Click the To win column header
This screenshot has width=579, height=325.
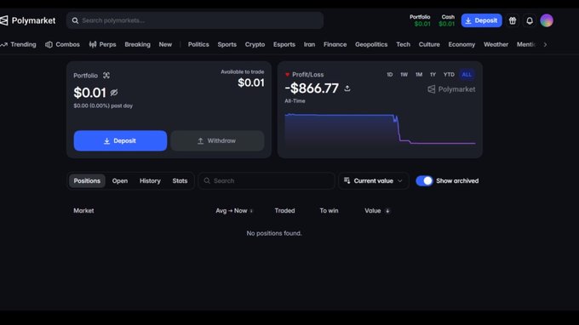(x=329, y=211)
